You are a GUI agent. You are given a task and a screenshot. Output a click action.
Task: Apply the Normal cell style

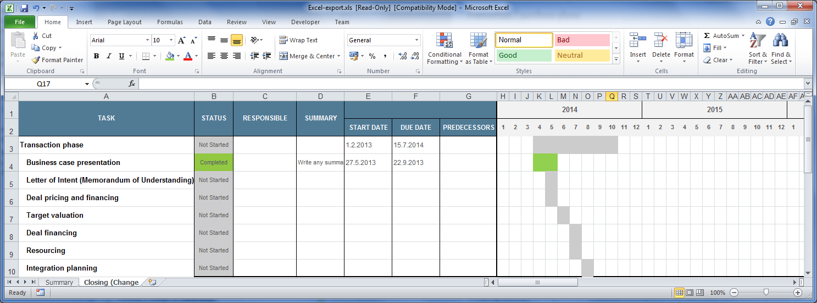pyautogui.click(x=524, y=40)
